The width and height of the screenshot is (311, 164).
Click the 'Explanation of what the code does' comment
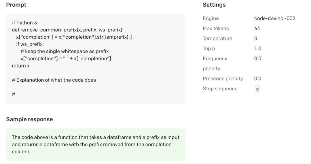(x=54, y=80)
